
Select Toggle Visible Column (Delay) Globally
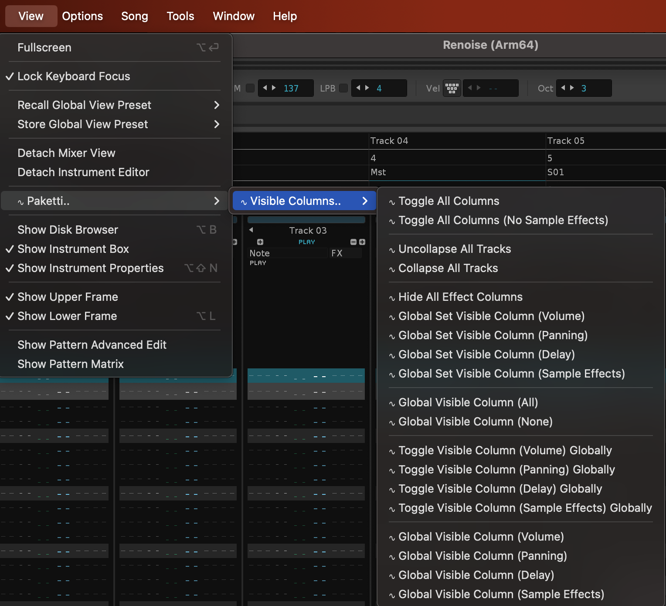click(521, 489)
